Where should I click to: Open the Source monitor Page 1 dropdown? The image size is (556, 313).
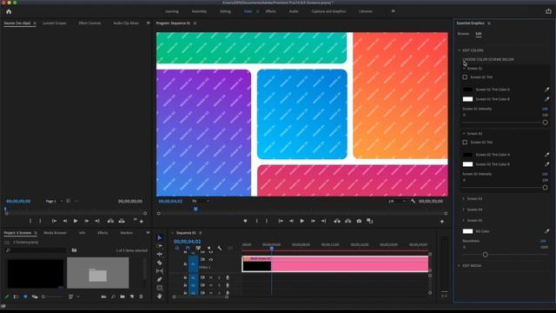tap(54, 201)
